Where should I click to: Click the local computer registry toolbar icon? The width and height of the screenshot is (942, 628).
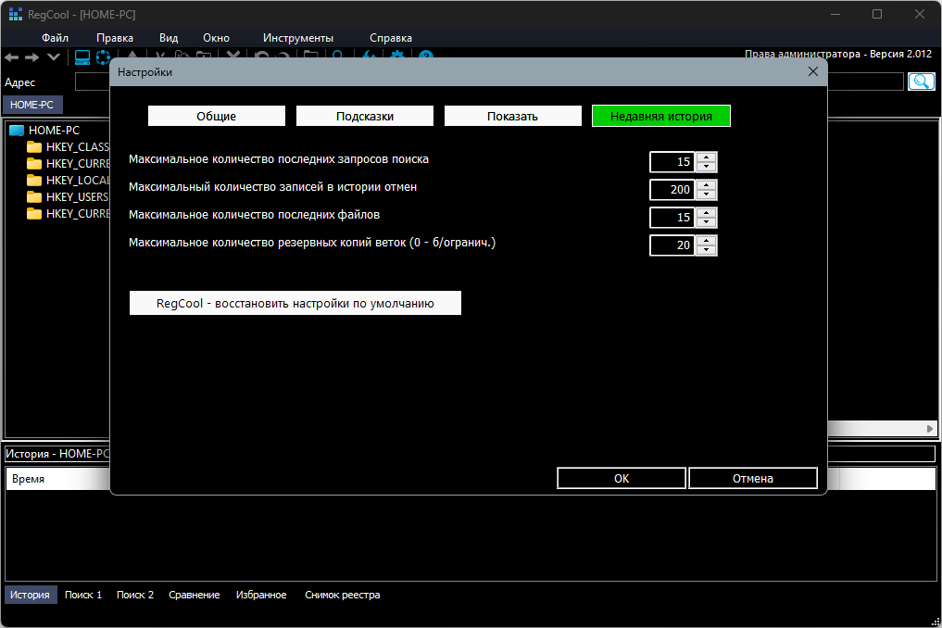click(82, 57)
